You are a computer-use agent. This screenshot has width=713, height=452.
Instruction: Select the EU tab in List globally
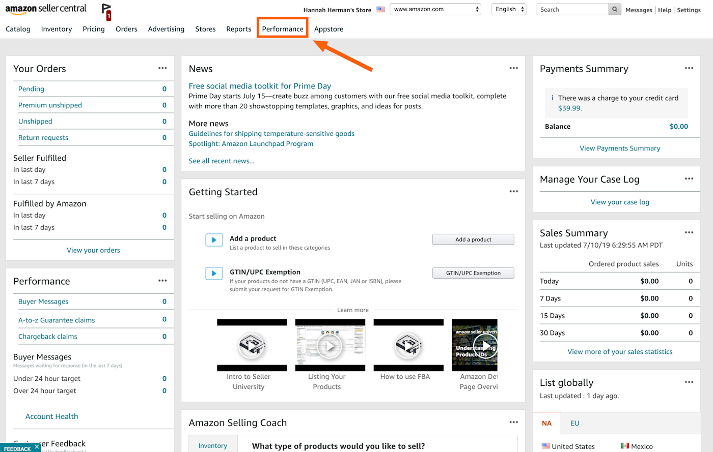[574, 423]
